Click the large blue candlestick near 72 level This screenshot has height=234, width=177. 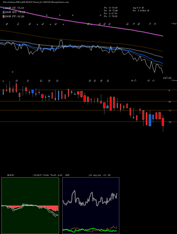150,120
